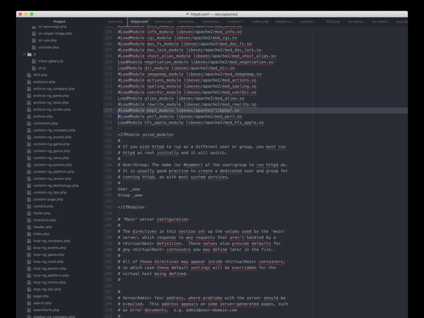
Task: Click file icon beside sn-single-image.php
Action: [x=34, y=34]
